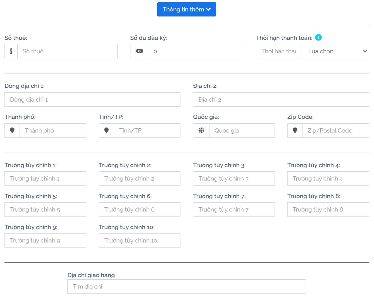Click the Trường tùy chỉnh 10 input

(x=140, y=241)
